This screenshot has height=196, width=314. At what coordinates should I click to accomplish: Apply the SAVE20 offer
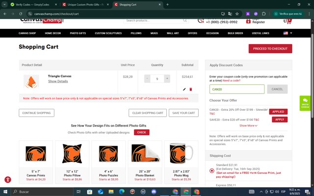coord(280,120)
